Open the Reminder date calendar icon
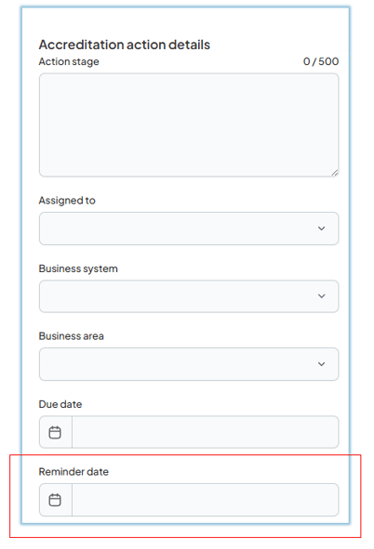Image resolution: width=374 pixels, height=549 pixels. point(55,500)
